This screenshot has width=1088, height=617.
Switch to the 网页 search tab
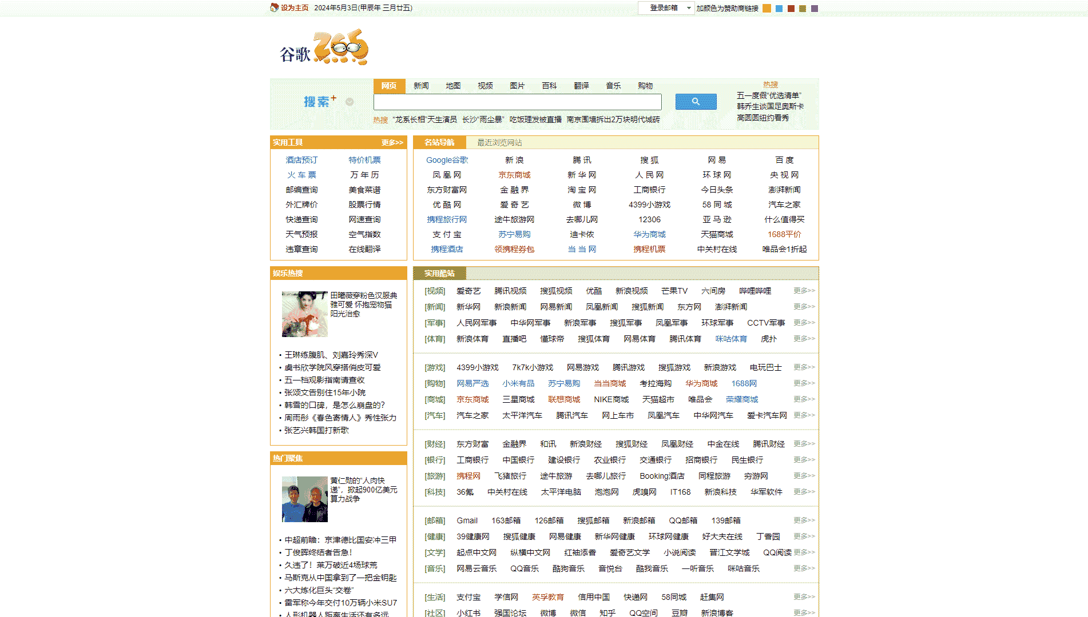point(389,86)
